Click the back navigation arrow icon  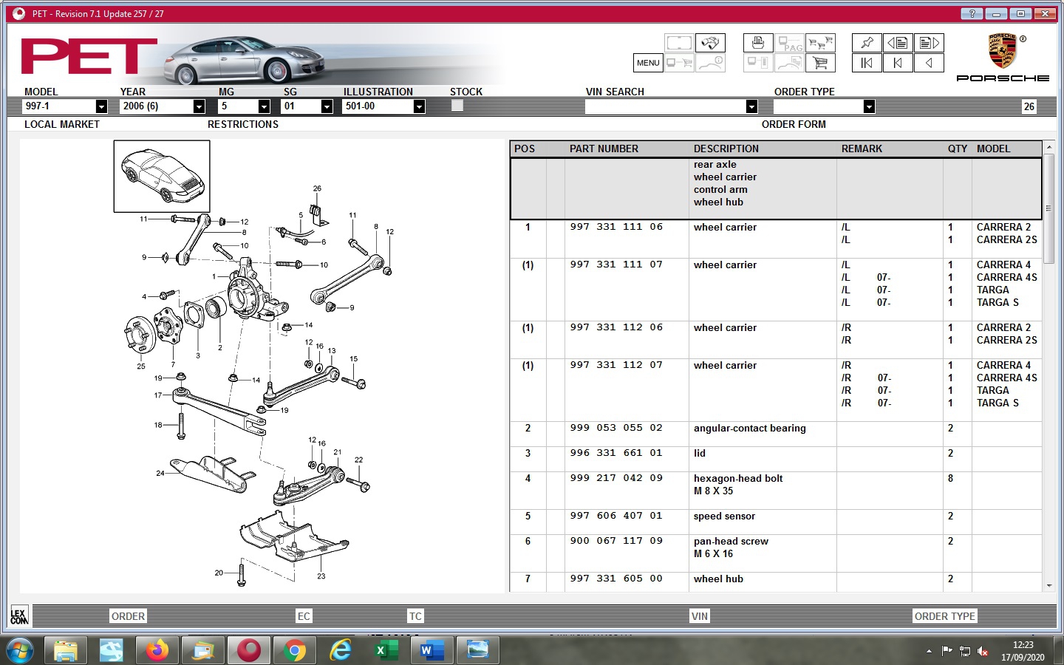coord(929,62)
